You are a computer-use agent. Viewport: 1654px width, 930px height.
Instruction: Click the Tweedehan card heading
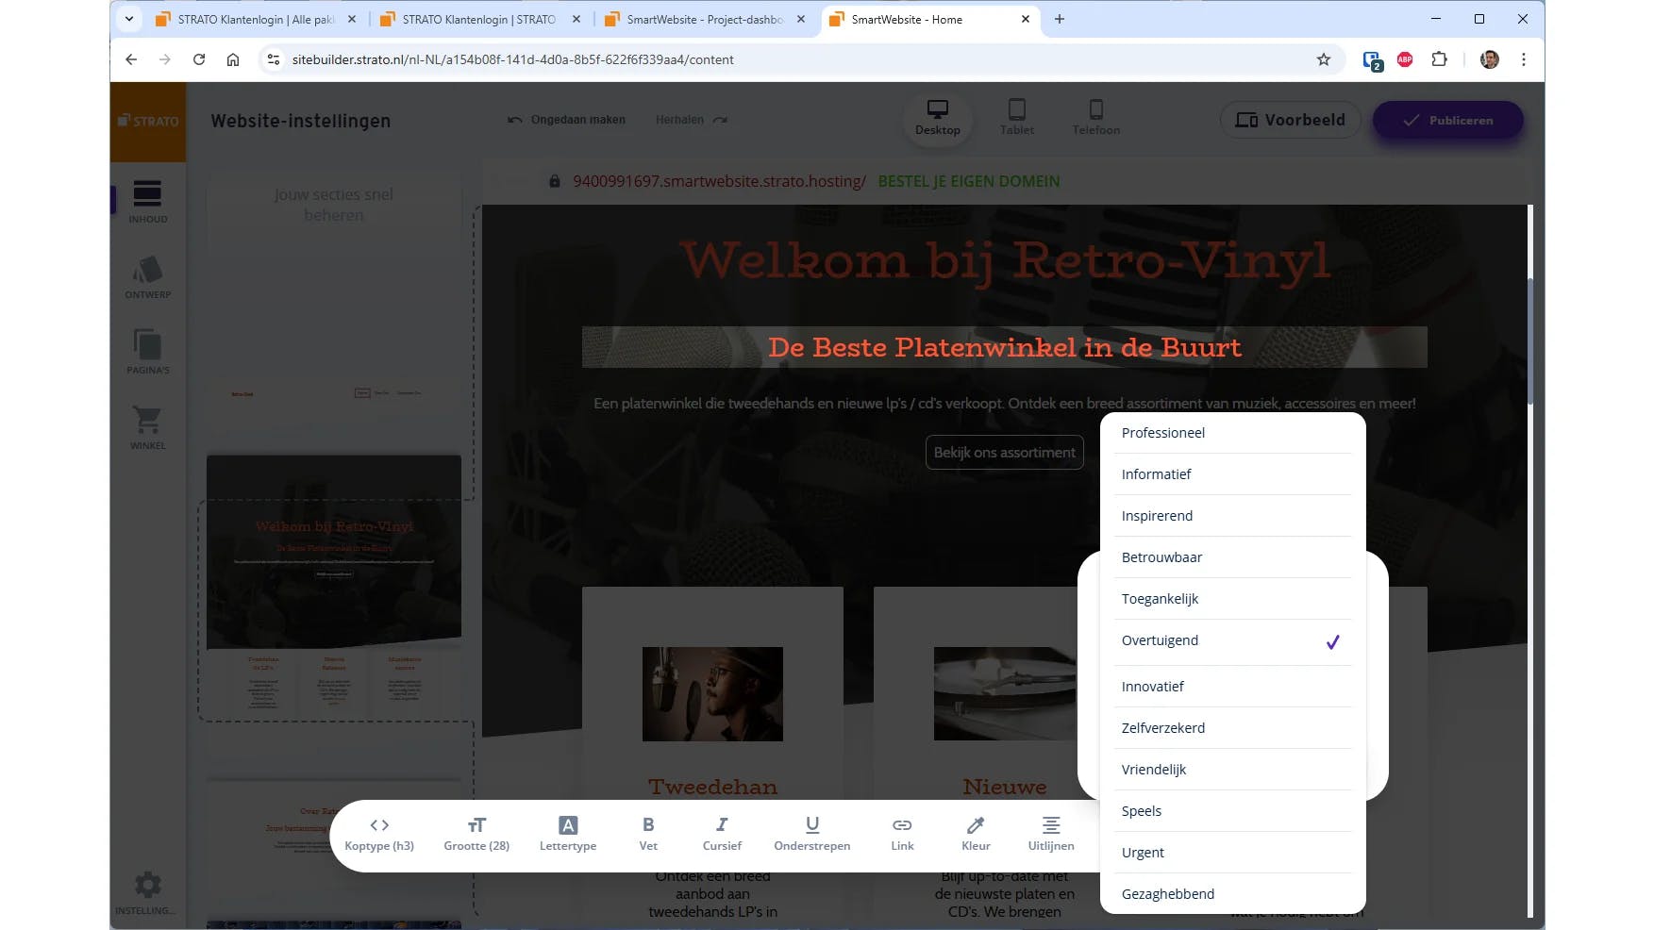712,787
